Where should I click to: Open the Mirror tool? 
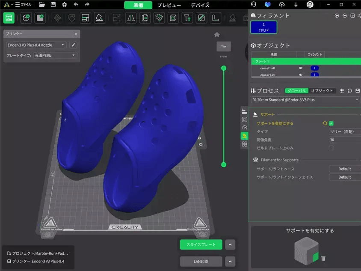click(x=130, y=18)
